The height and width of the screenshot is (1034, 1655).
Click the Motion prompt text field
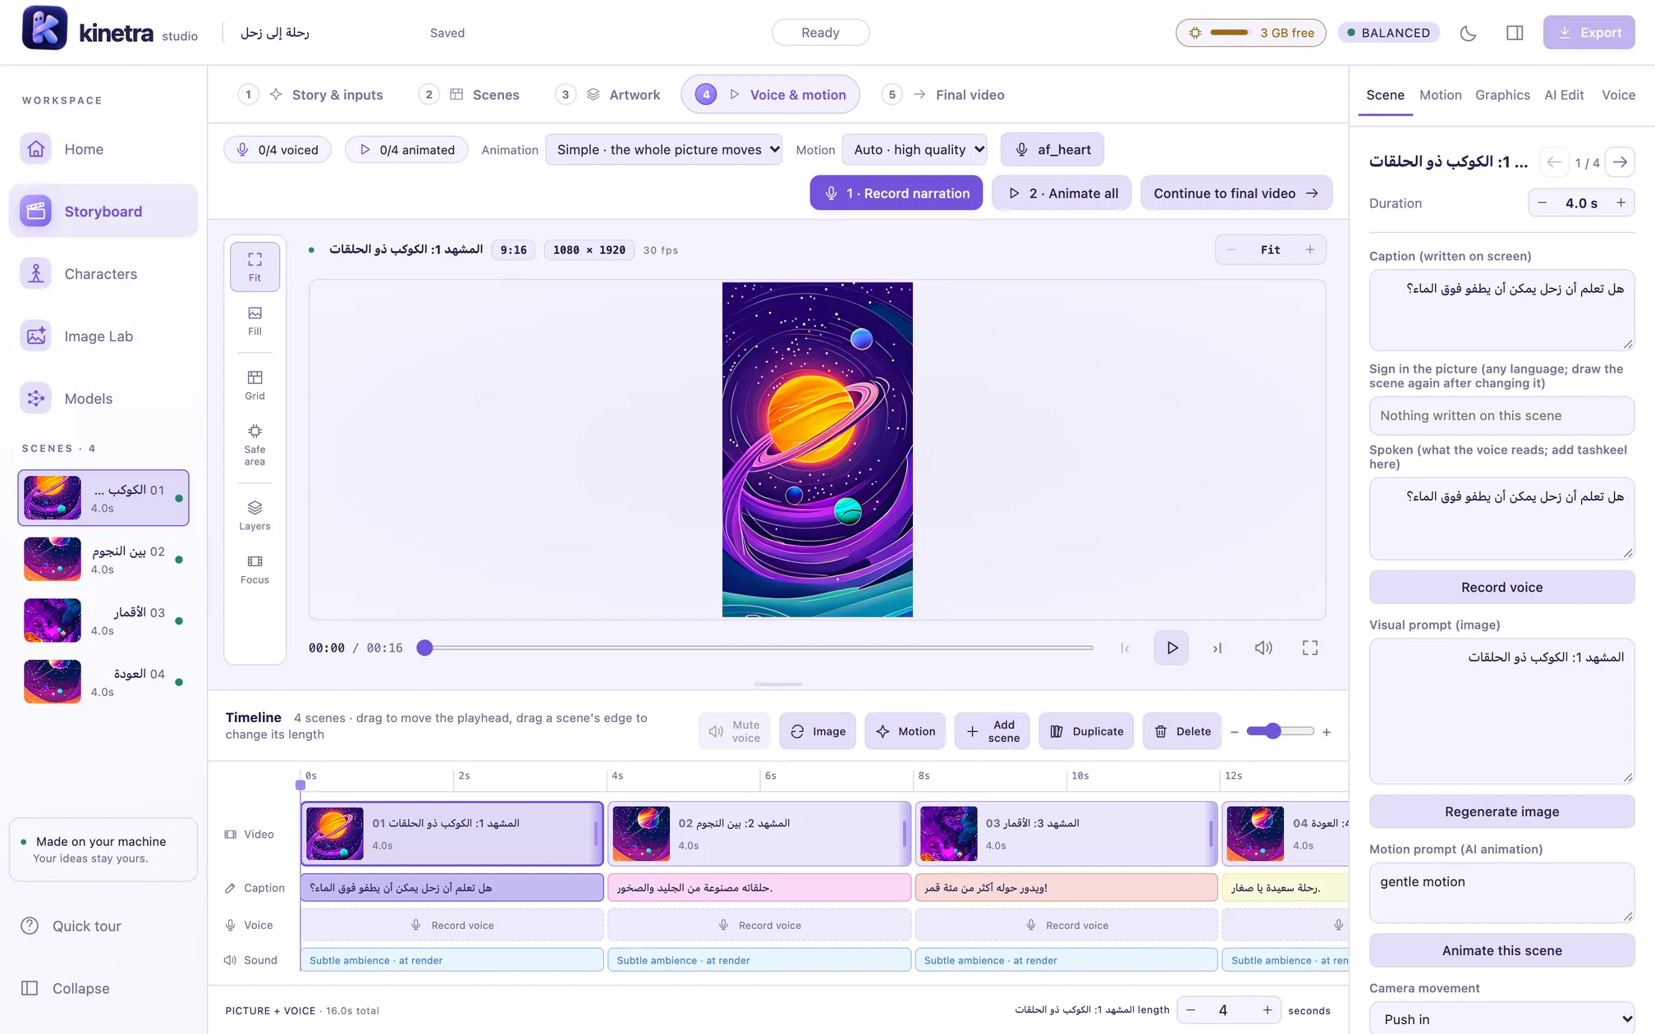click(x=1501, y=892)
